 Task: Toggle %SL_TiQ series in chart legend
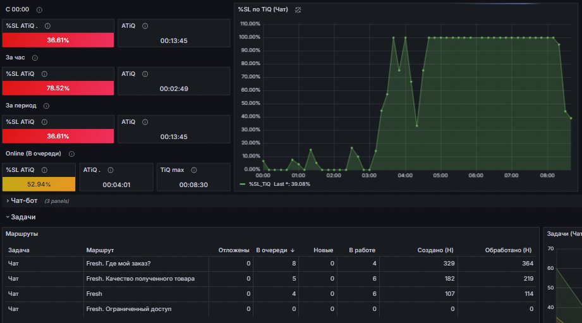[260, 184]
